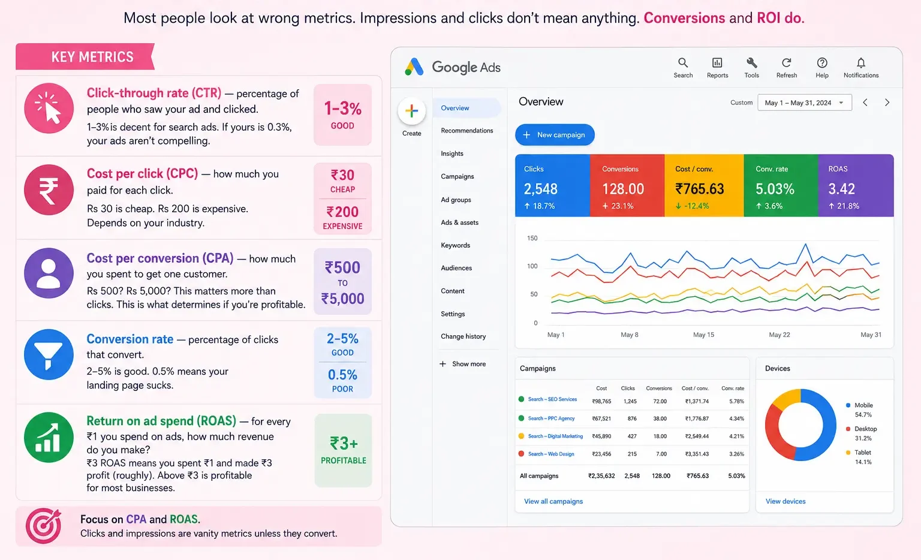This screenshot has height=560, width=921.
Task: Click the Conv. rate column header in table
Action: (x=733, y=389)
